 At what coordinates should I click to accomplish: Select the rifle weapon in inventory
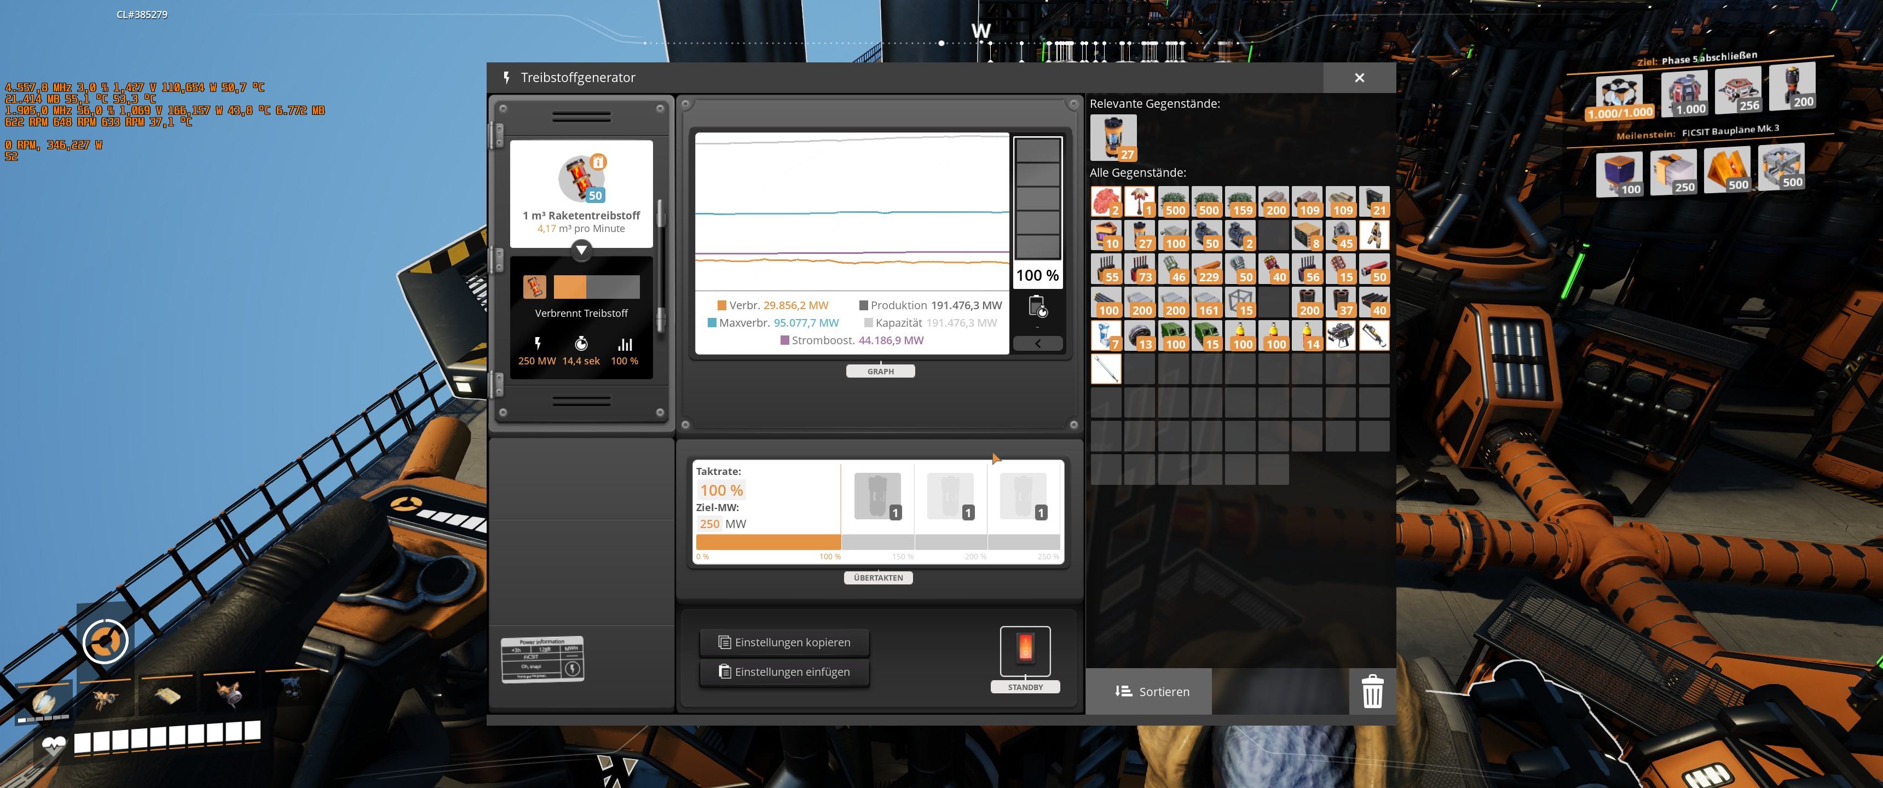tap(1341, 336)
